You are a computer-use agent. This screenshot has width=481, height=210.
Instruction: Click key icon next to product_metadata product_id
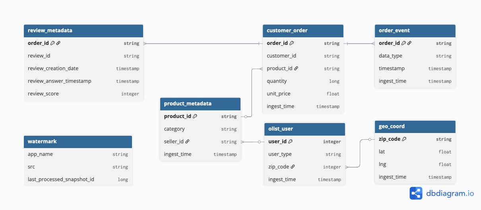tap(195, 116)
